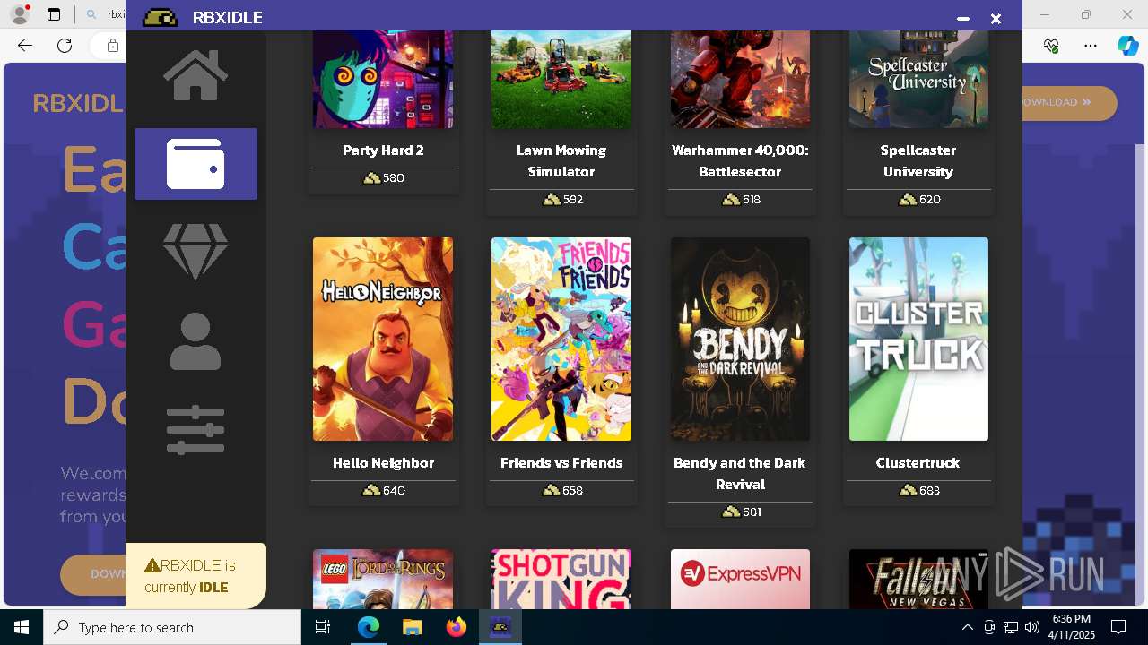Click the RBXIDLE is currently IDLE notice
This screenshot has width=1148, height=645.
[196, 576]
